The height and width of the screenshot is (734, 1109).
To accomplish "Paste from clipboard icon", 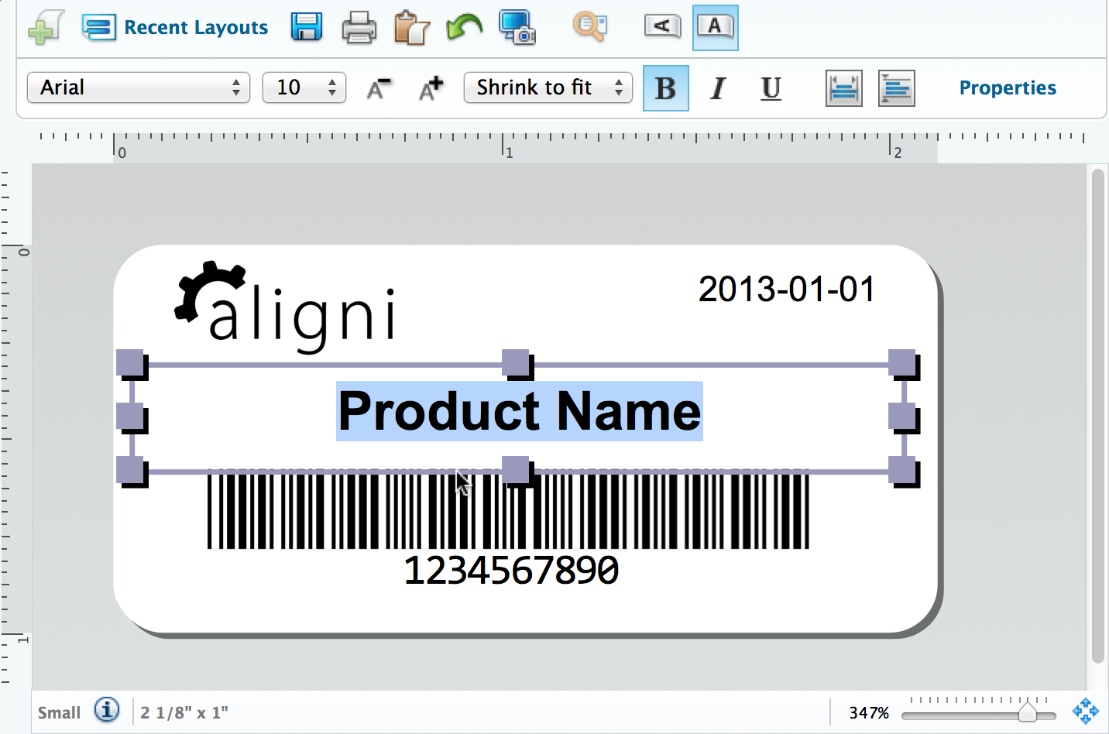I will click(x=411, y=28).
